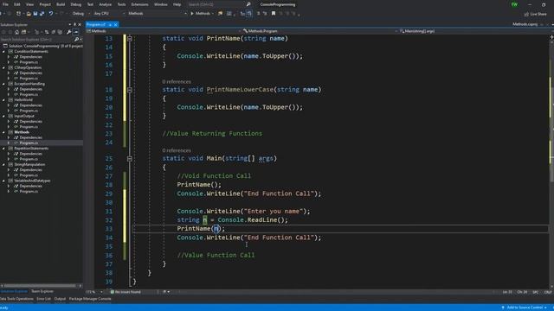
Task: Click the Save toolbar icon
Action: coord(35,14)
